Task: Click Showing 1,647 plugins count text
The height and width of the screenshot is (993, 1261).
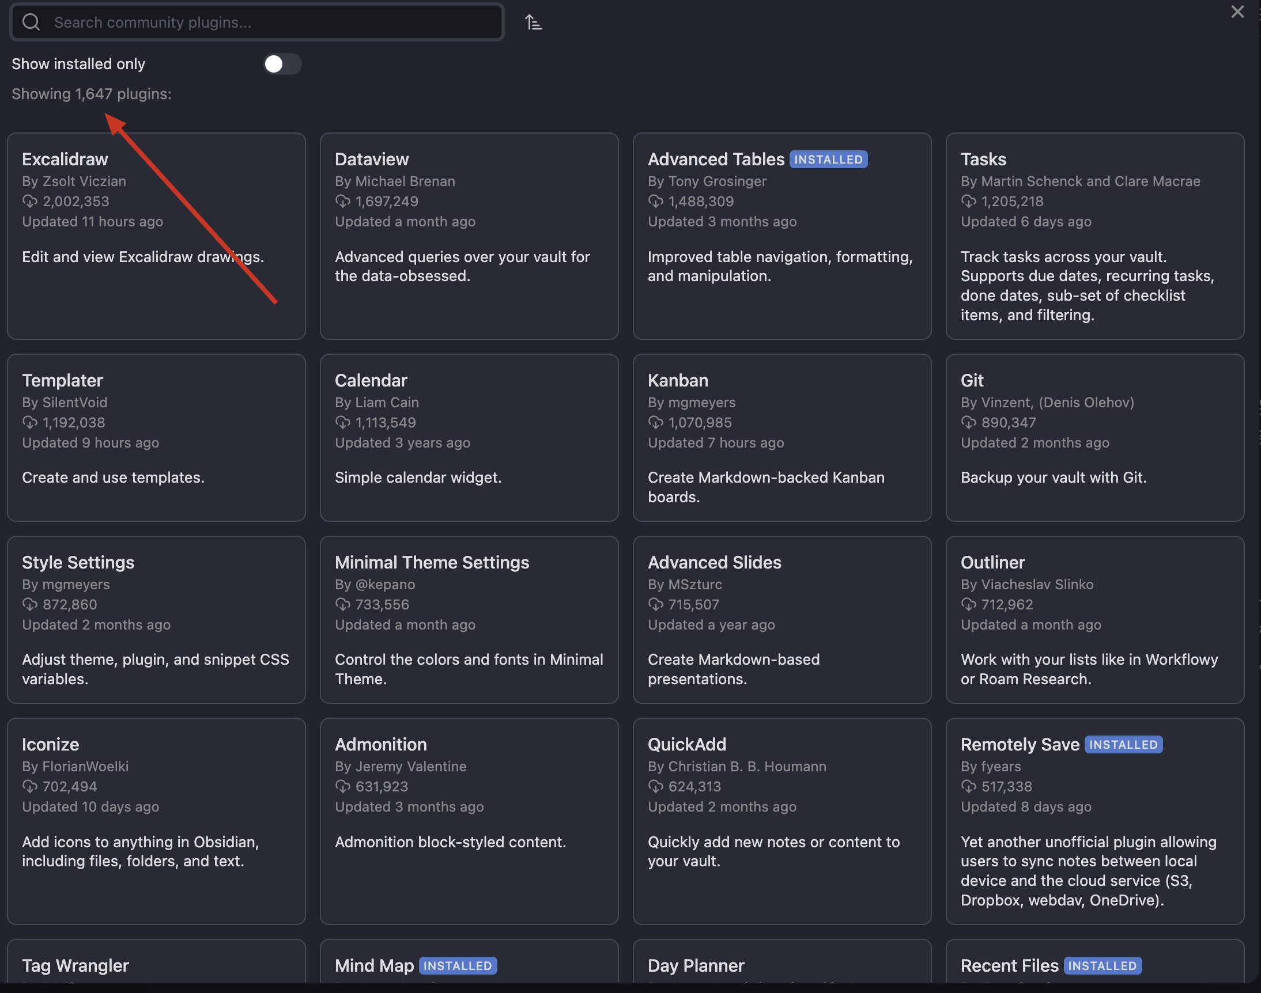Action: tap(91, 94)
